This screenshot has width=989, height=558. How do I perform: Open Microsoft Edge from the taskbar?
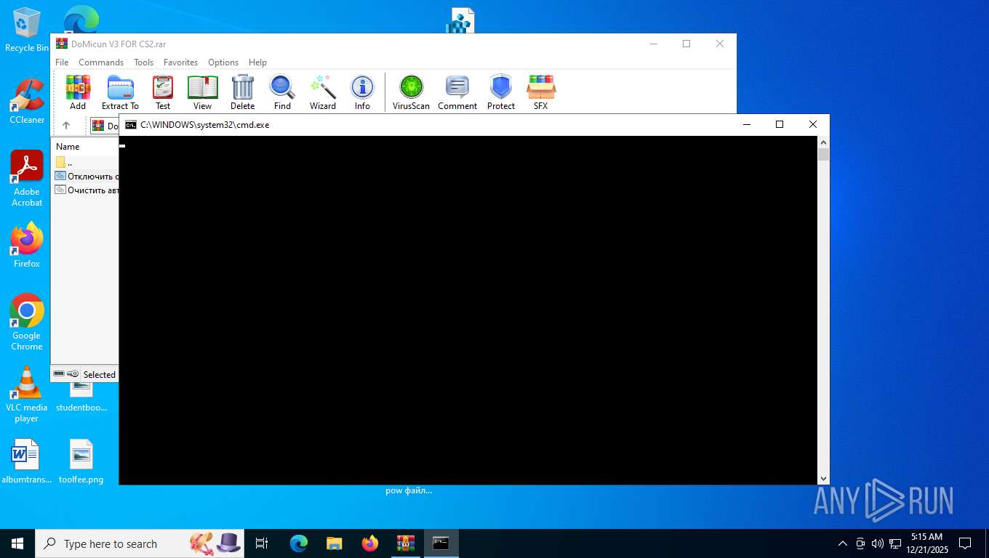point(298,543)
